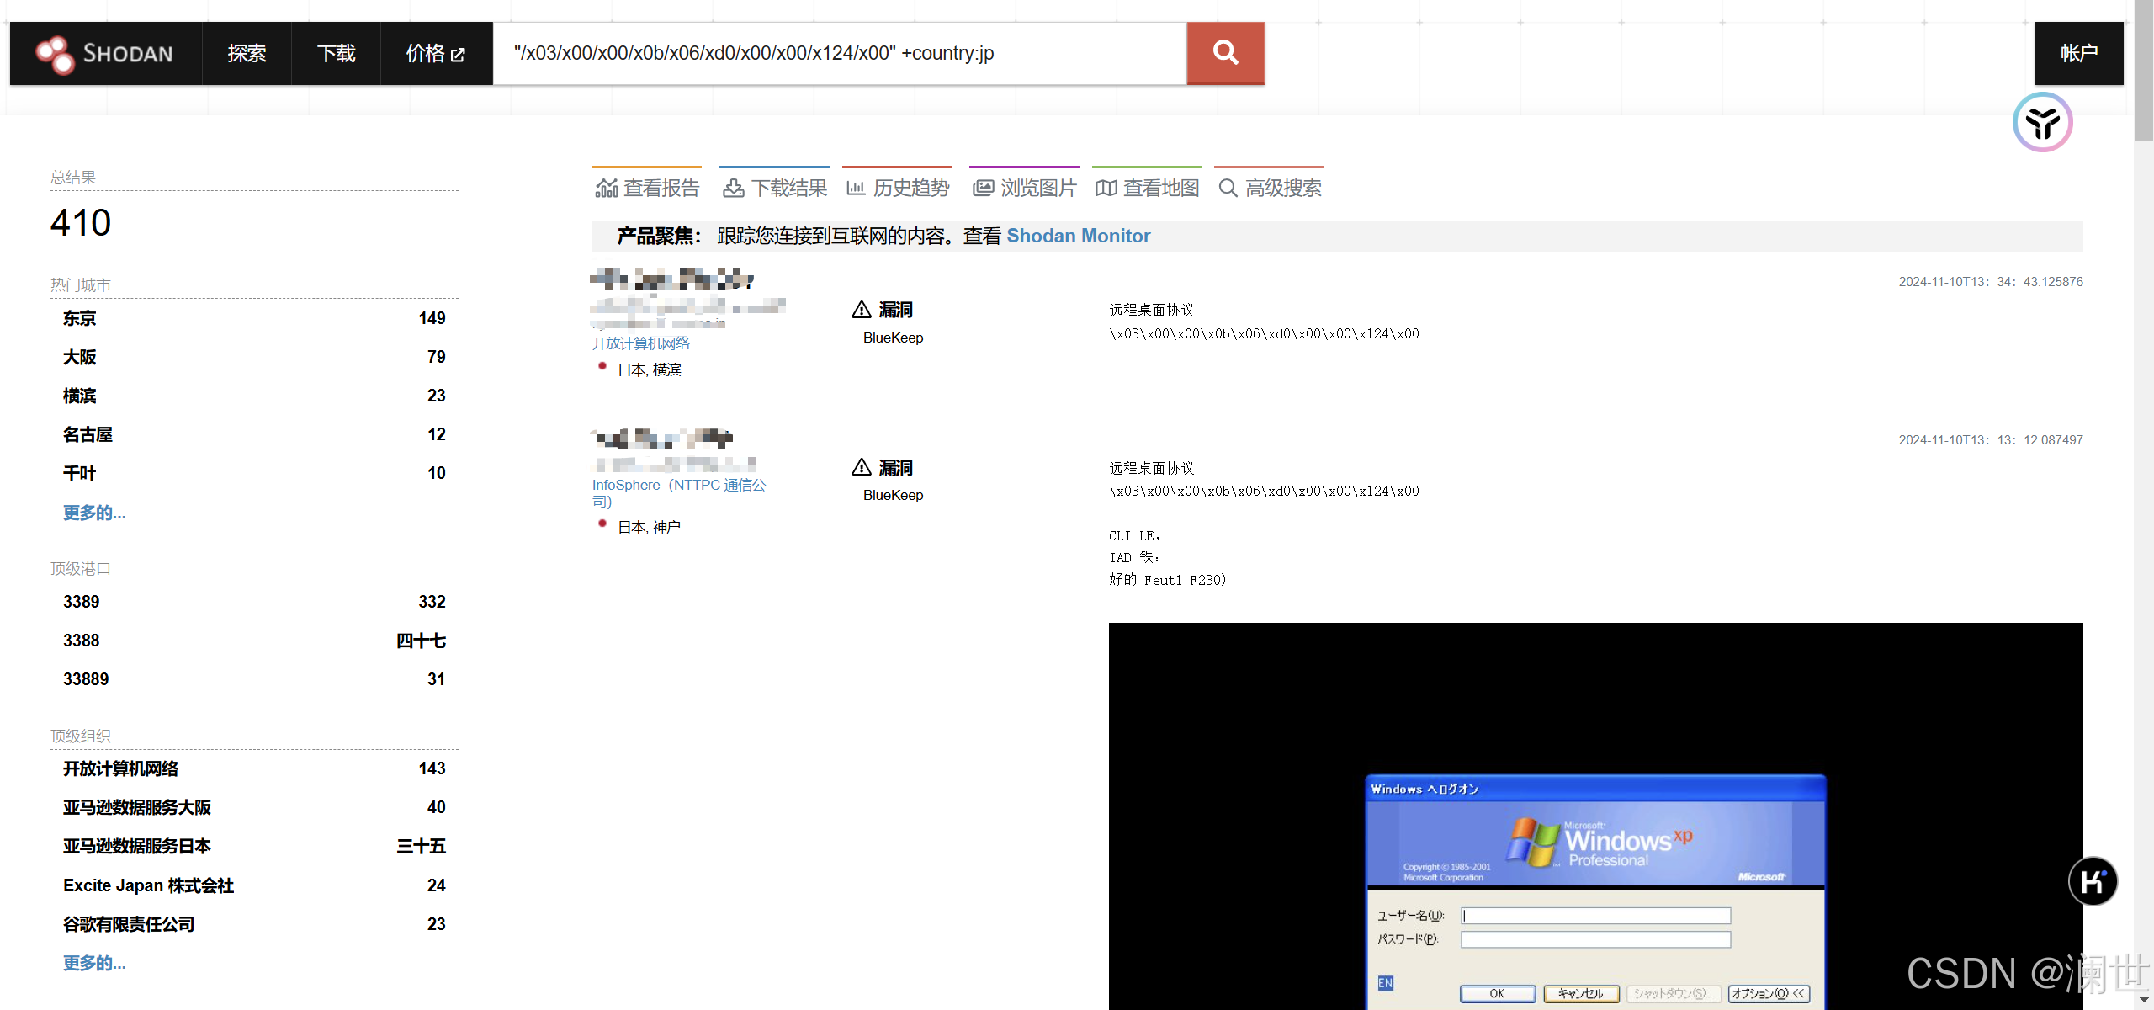Click the 浏览图片 images icon
This screenshot has width=2154, height=1010.
983,188
